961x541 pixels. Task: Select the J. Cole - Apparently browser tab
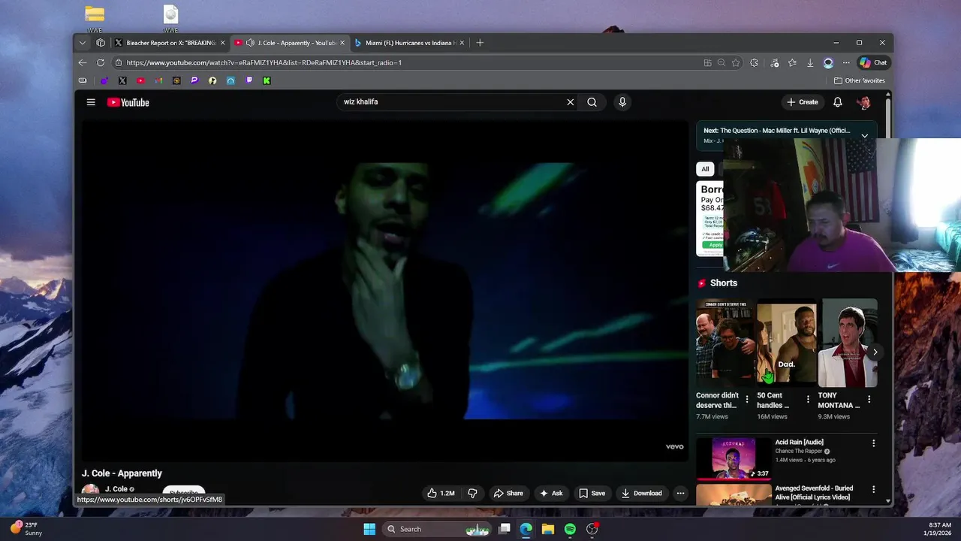pos(289,43)
